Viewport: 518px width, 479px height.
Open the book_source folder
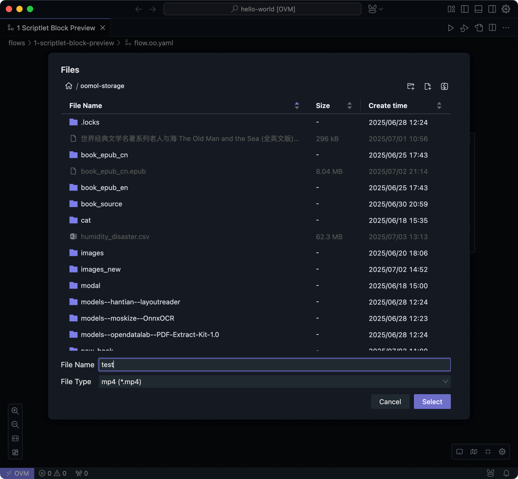coord(101,204)
